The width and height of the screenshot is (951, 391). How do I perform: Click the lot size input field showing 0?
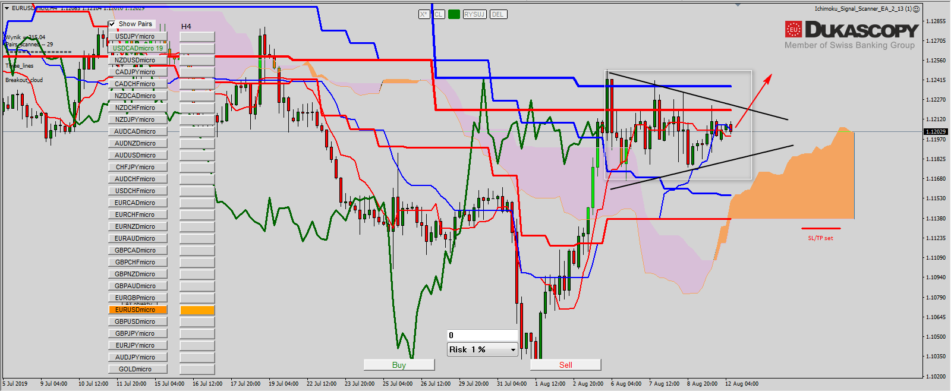coord(483,335)
